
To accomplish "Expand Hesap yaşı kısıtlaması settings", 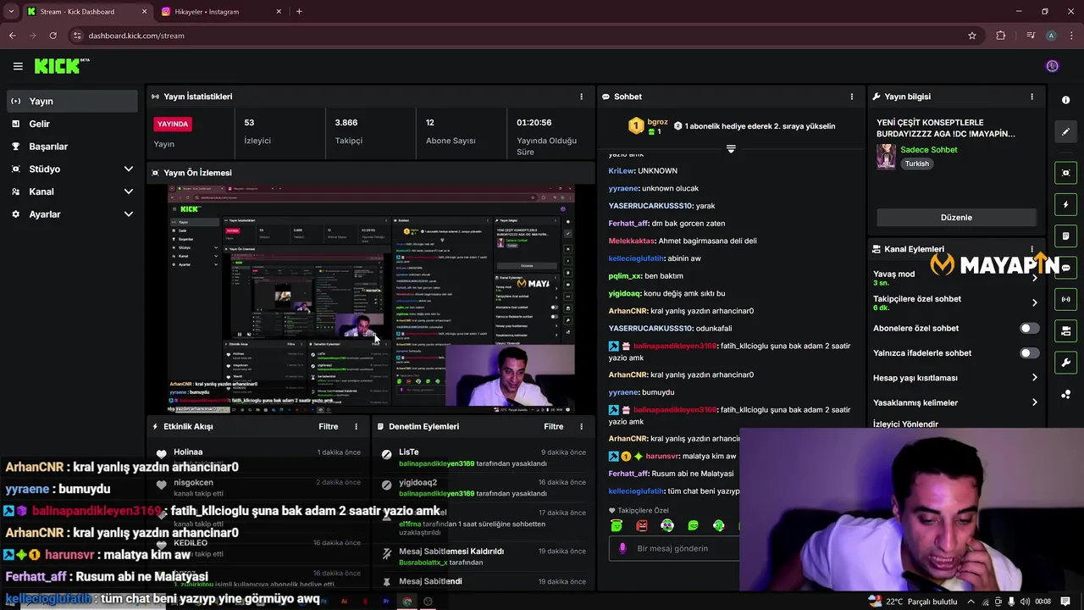I will pos(1034,378).
